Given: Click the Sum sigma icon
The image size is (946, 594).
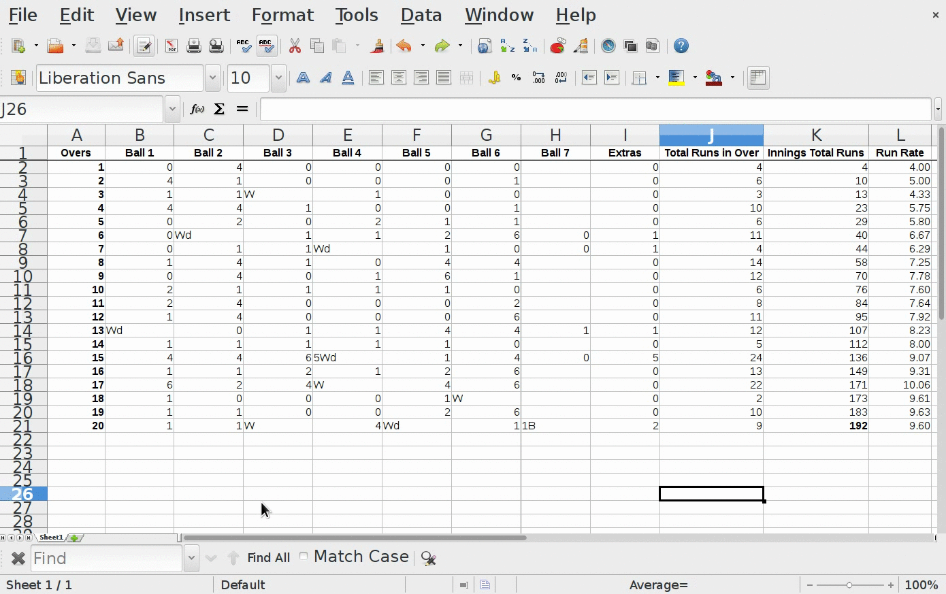Looking at the screenshot, I should (x=219, y=109).
